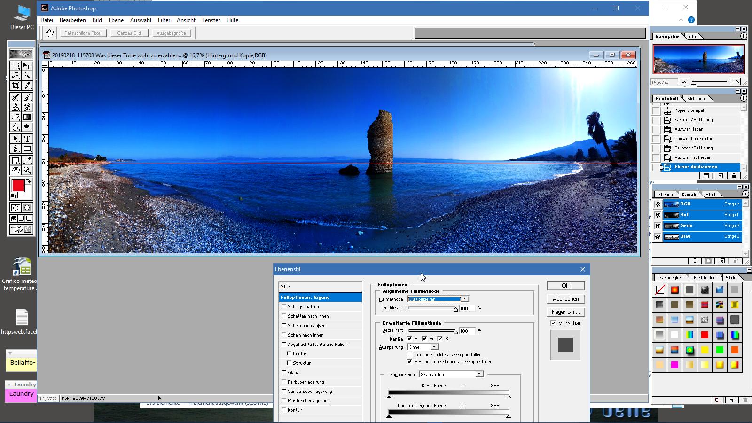
Task: Select the Crop tool in the toolbox
Action: (16, 85)
